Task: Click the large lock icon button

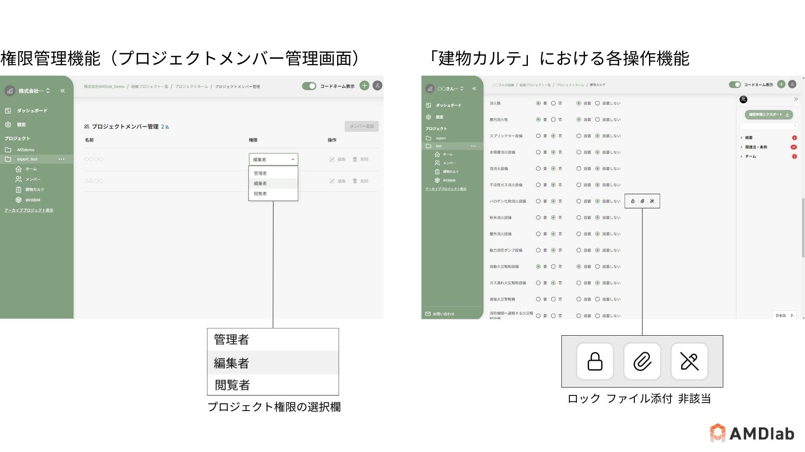Action: click(x=595, y=362)
